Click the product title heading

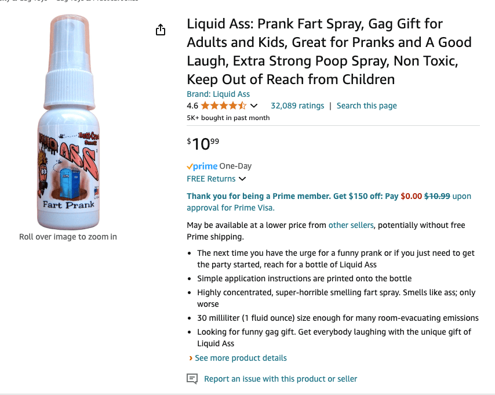tap(329, 52)
